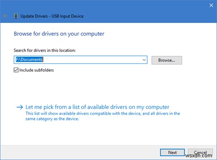
Task: Open the Browse... folder picker
Action: (167, 60)
